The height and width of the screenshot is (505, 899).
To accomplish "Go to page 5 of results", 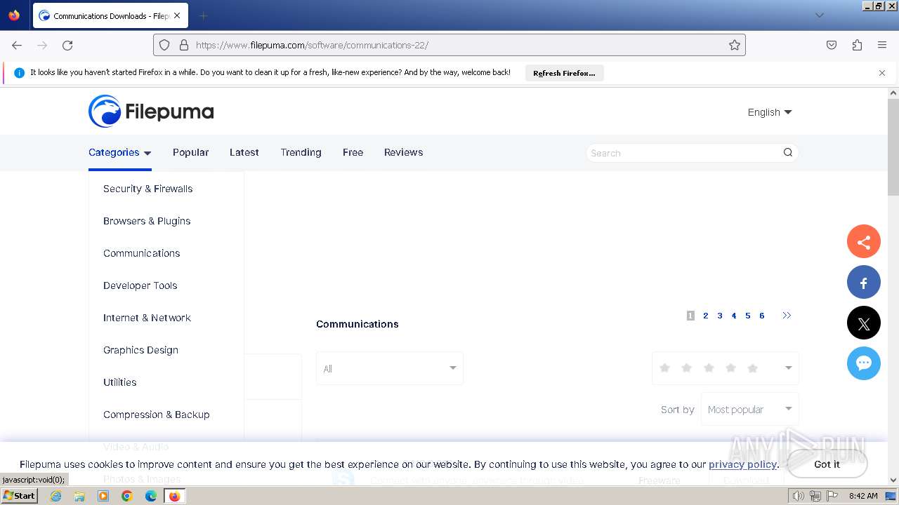I will click(747, 316).
